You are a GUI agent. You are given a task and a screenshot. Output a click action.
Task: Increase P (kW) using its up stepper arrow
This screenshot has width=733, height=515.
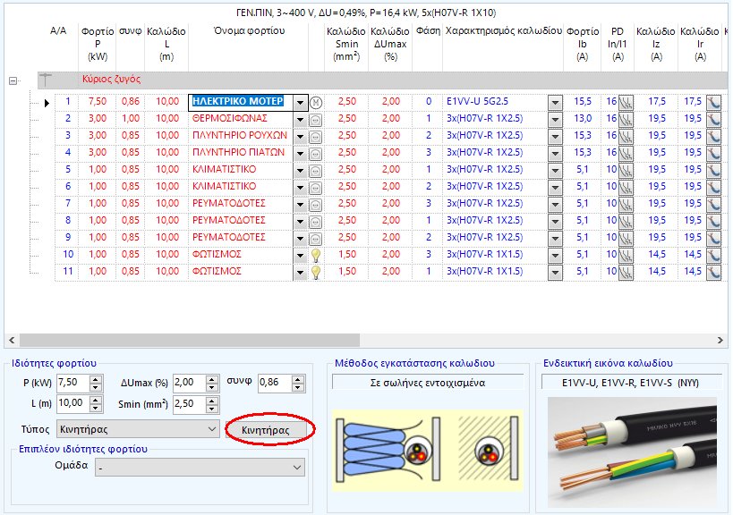pyautogui.click(x=93, y=378)
